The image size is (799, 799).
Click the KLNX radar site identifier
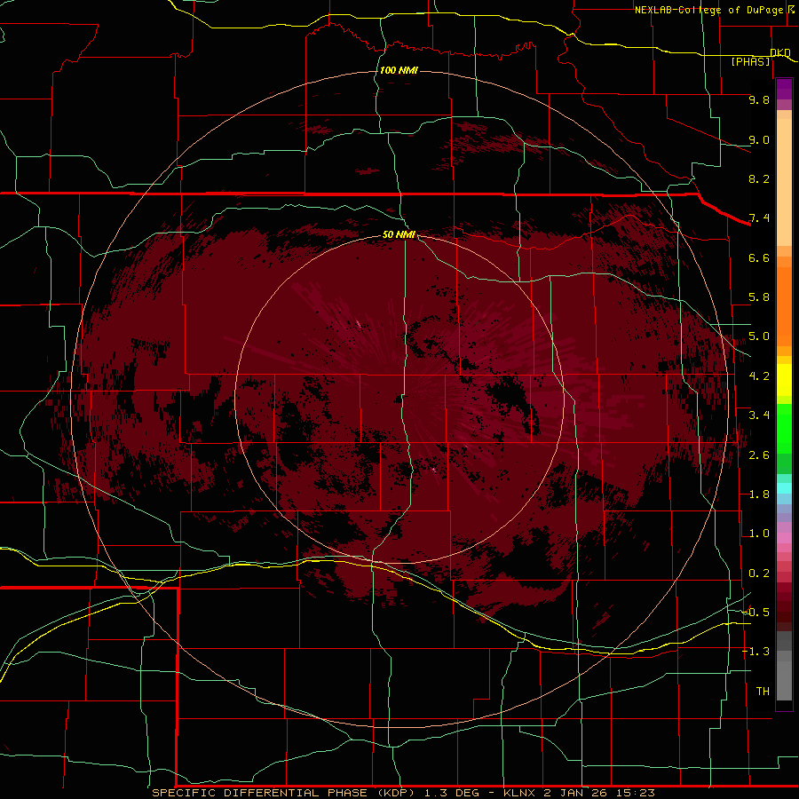(519, 793)
